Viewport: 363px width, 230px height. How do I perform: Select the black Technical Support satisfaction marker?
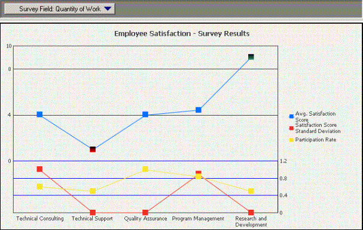click(x=93, y=149)
